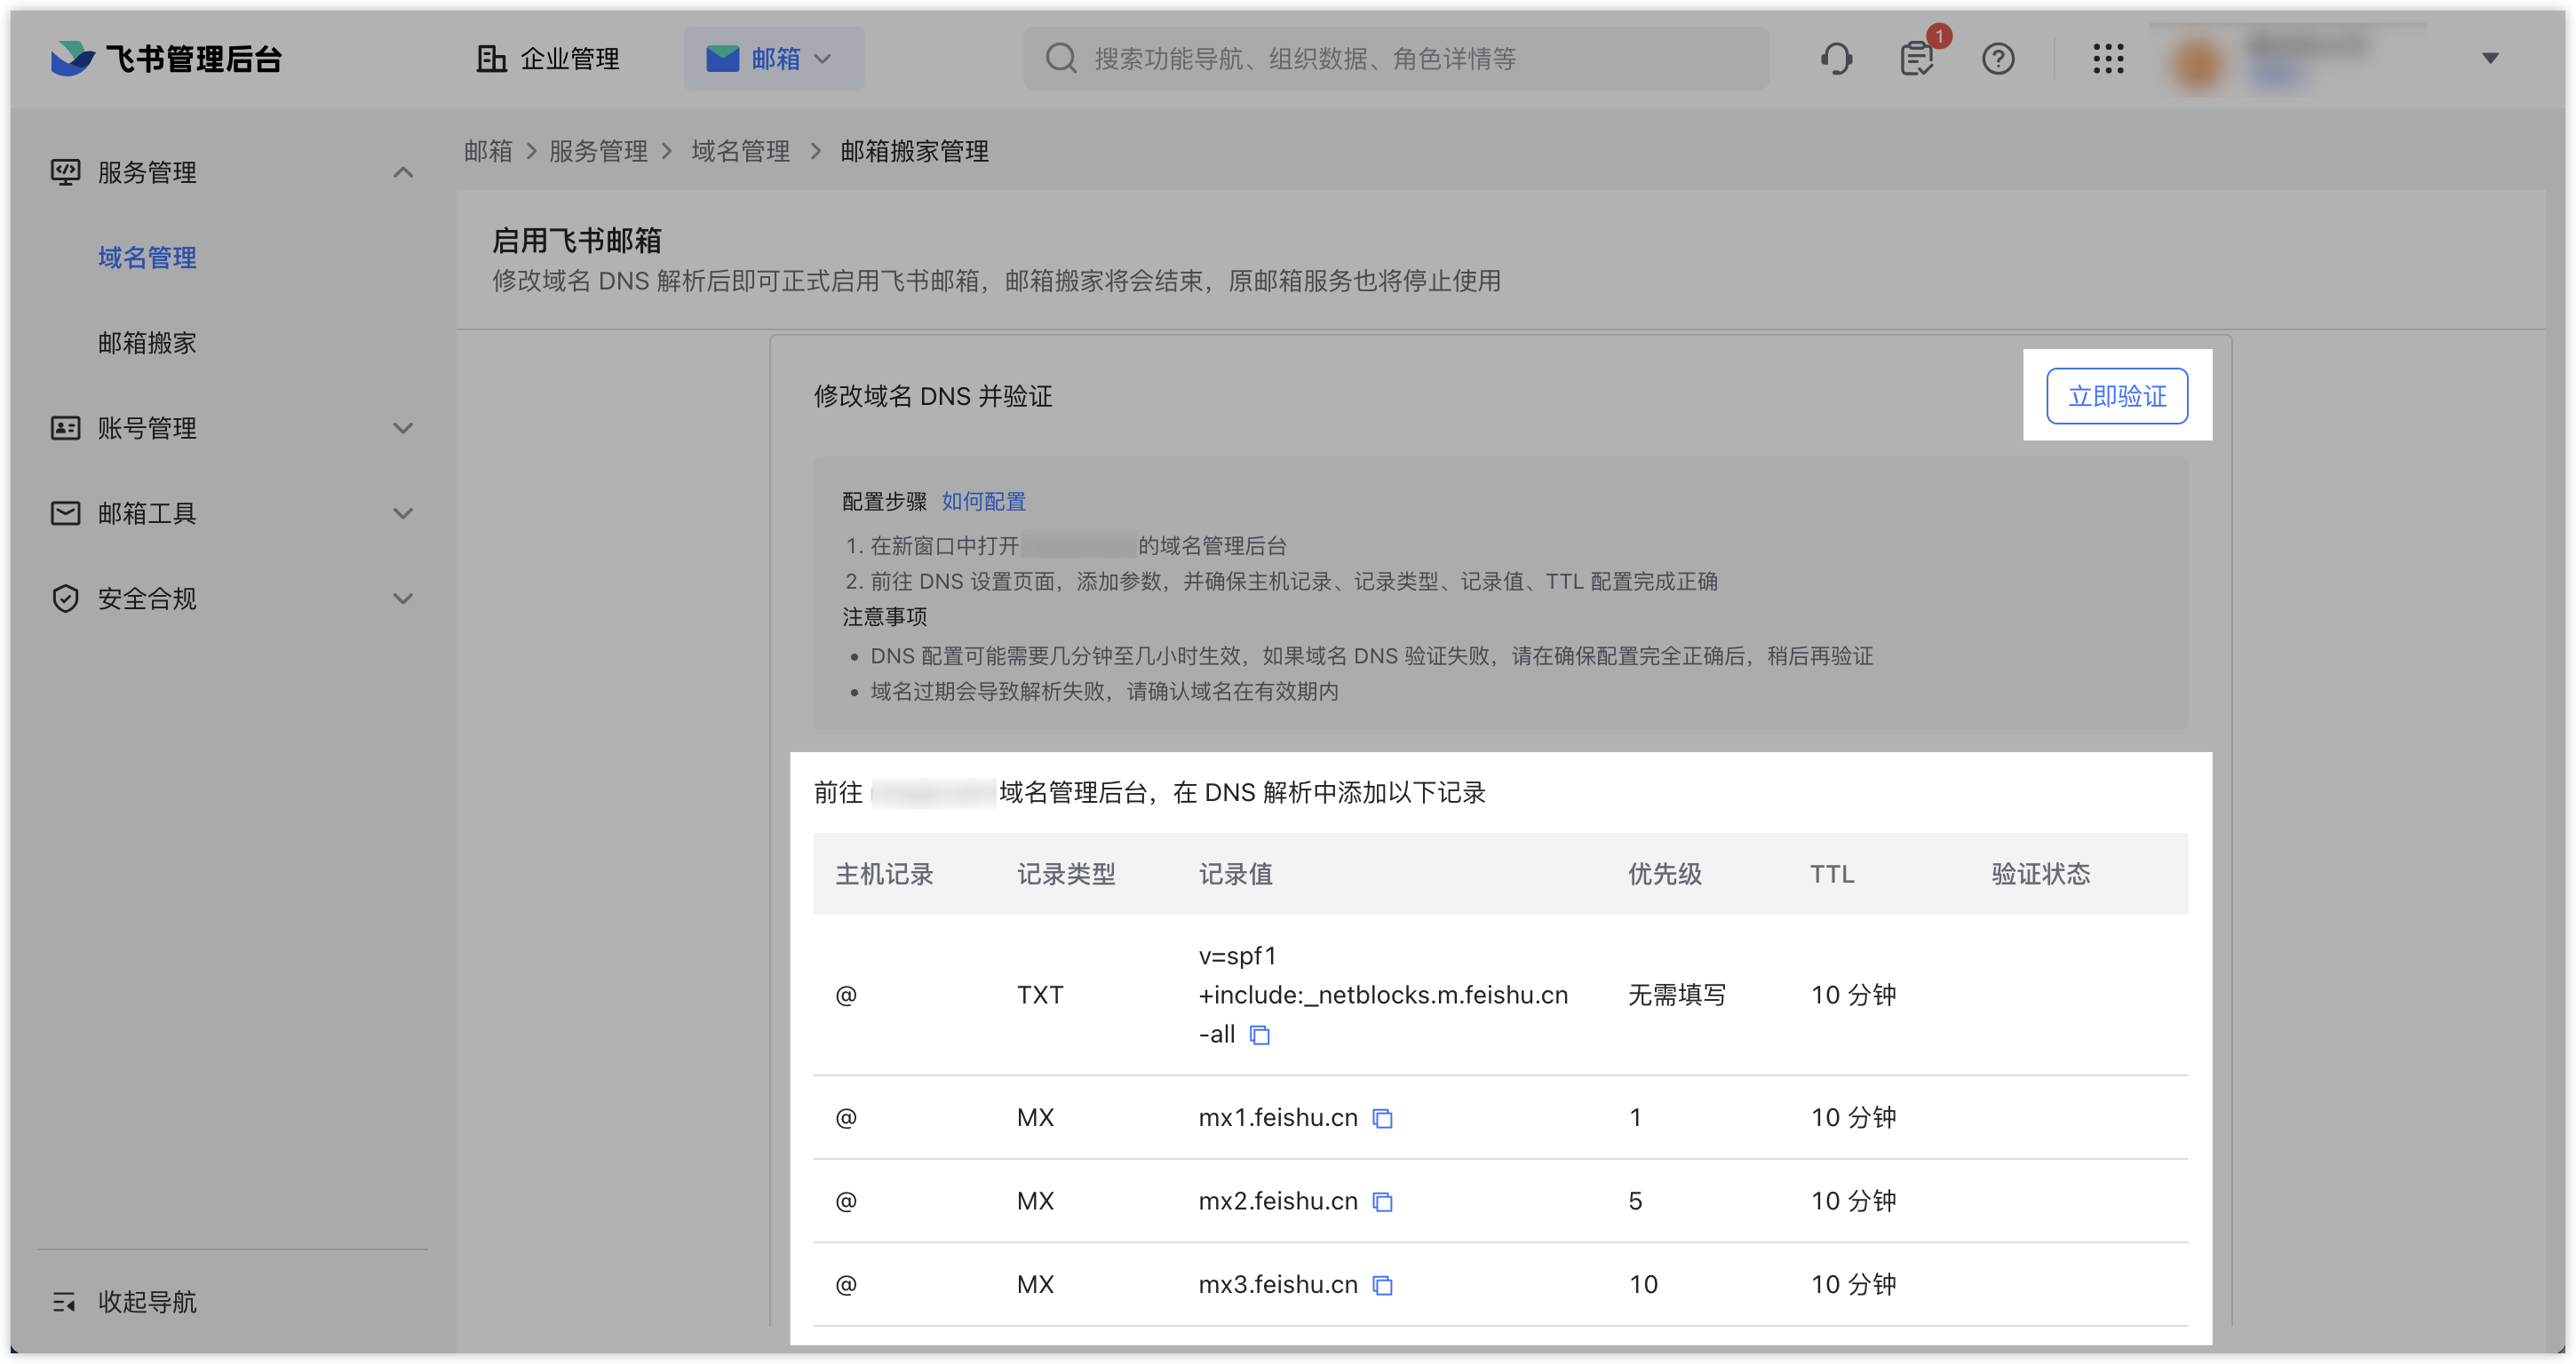The width and height of the screenshot is (2576, 1364).
Task: Select the 无需填写 priority cell
Action: 1677,995
